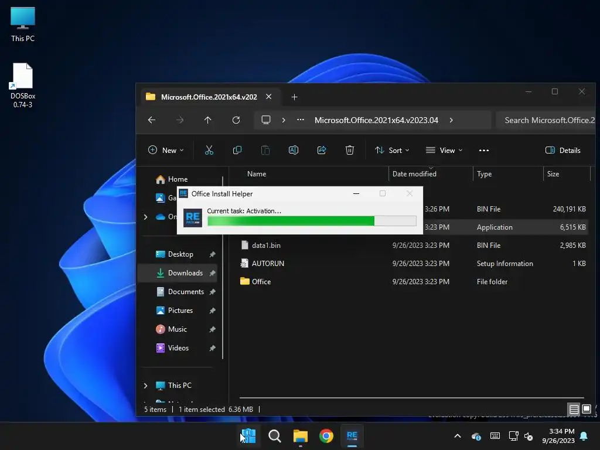Screen dimensions: 600x450
Task: Open Pictures in the navigation pane
Action: pos(180,311)
